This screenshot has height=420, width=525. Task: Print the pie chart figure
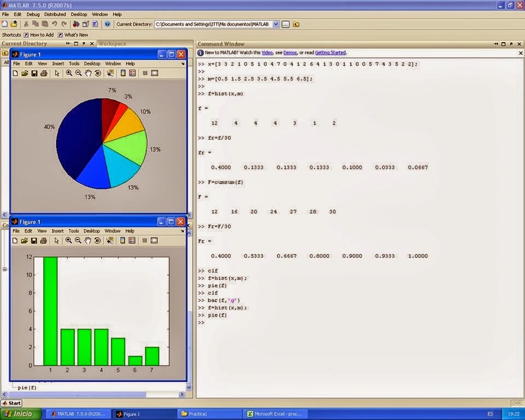[44, 73]
